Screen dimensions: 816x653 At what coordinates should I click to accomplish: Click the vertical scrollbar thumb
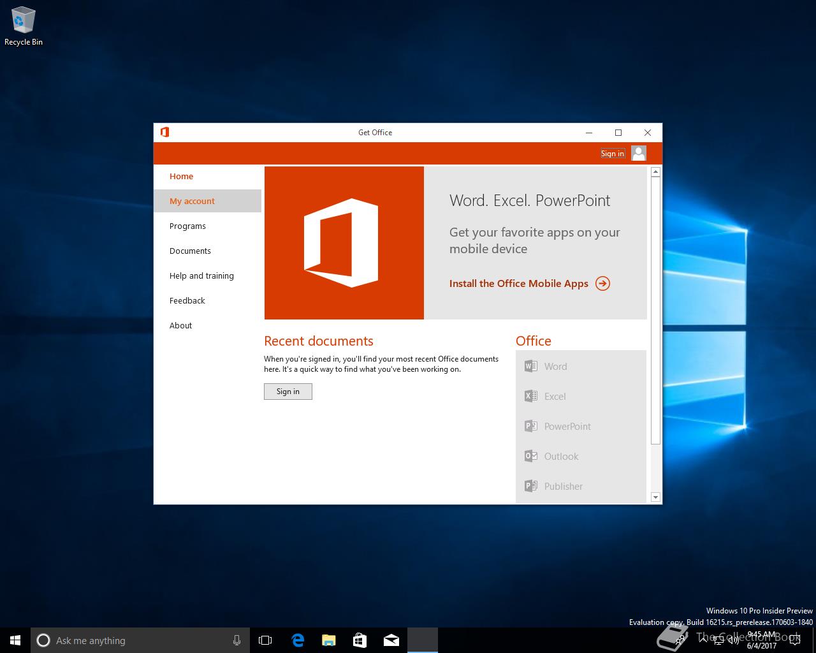click(x=655, y=311)
